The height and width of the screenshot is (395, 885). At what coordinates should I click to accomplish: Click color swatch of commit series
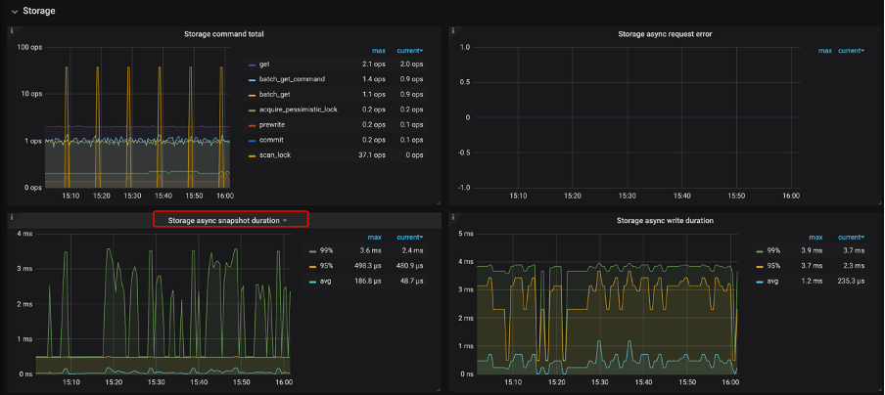coord(252,140)
